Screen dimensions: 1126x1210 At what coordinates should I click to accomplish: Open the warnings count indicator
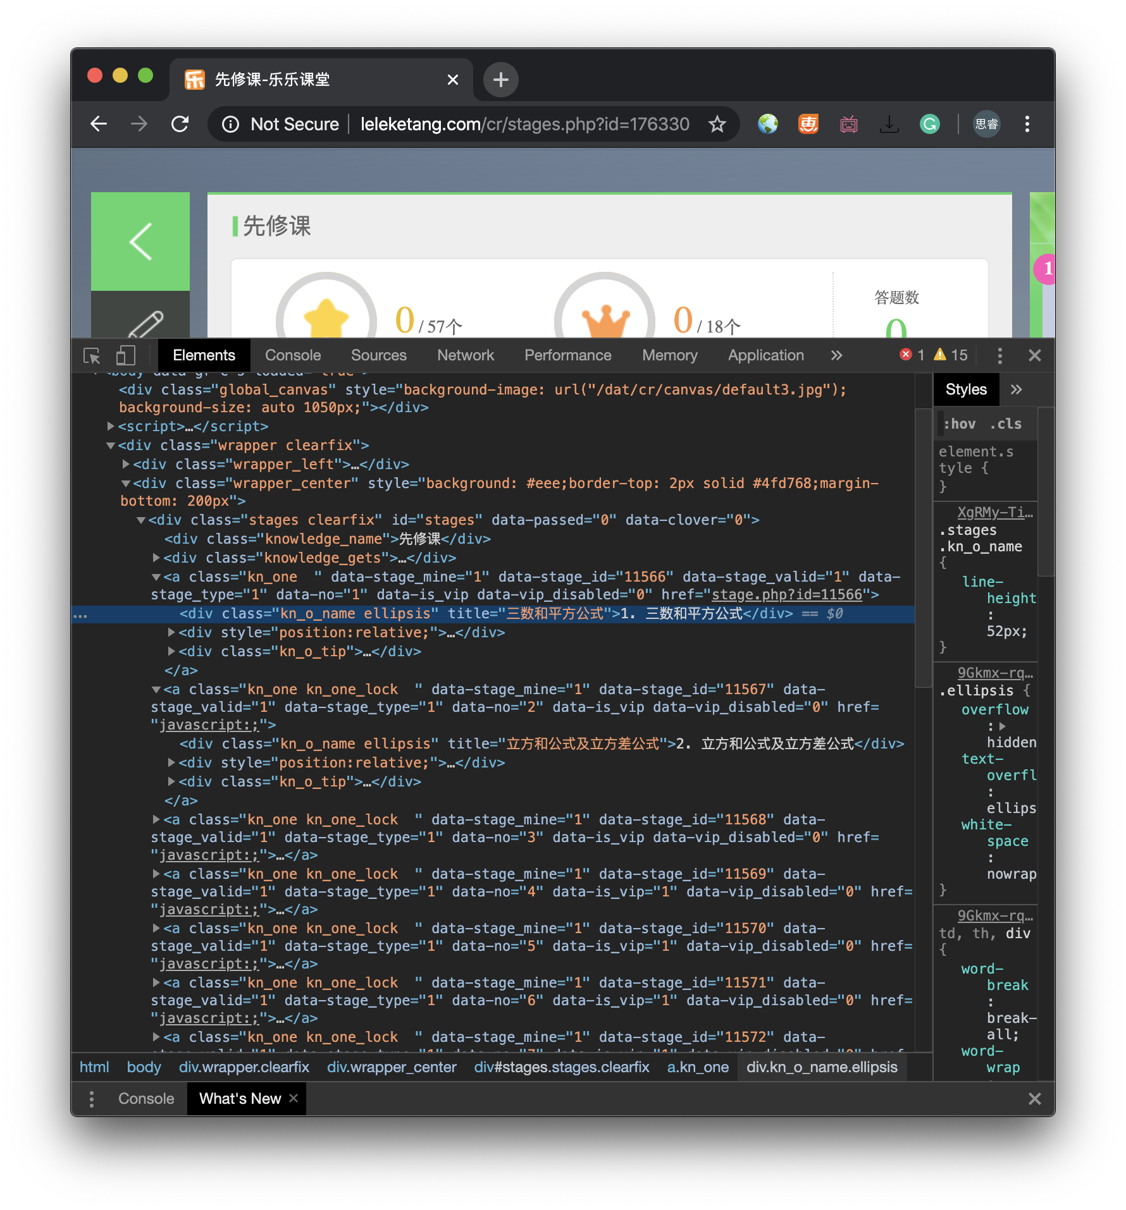[x=951, y=355]
